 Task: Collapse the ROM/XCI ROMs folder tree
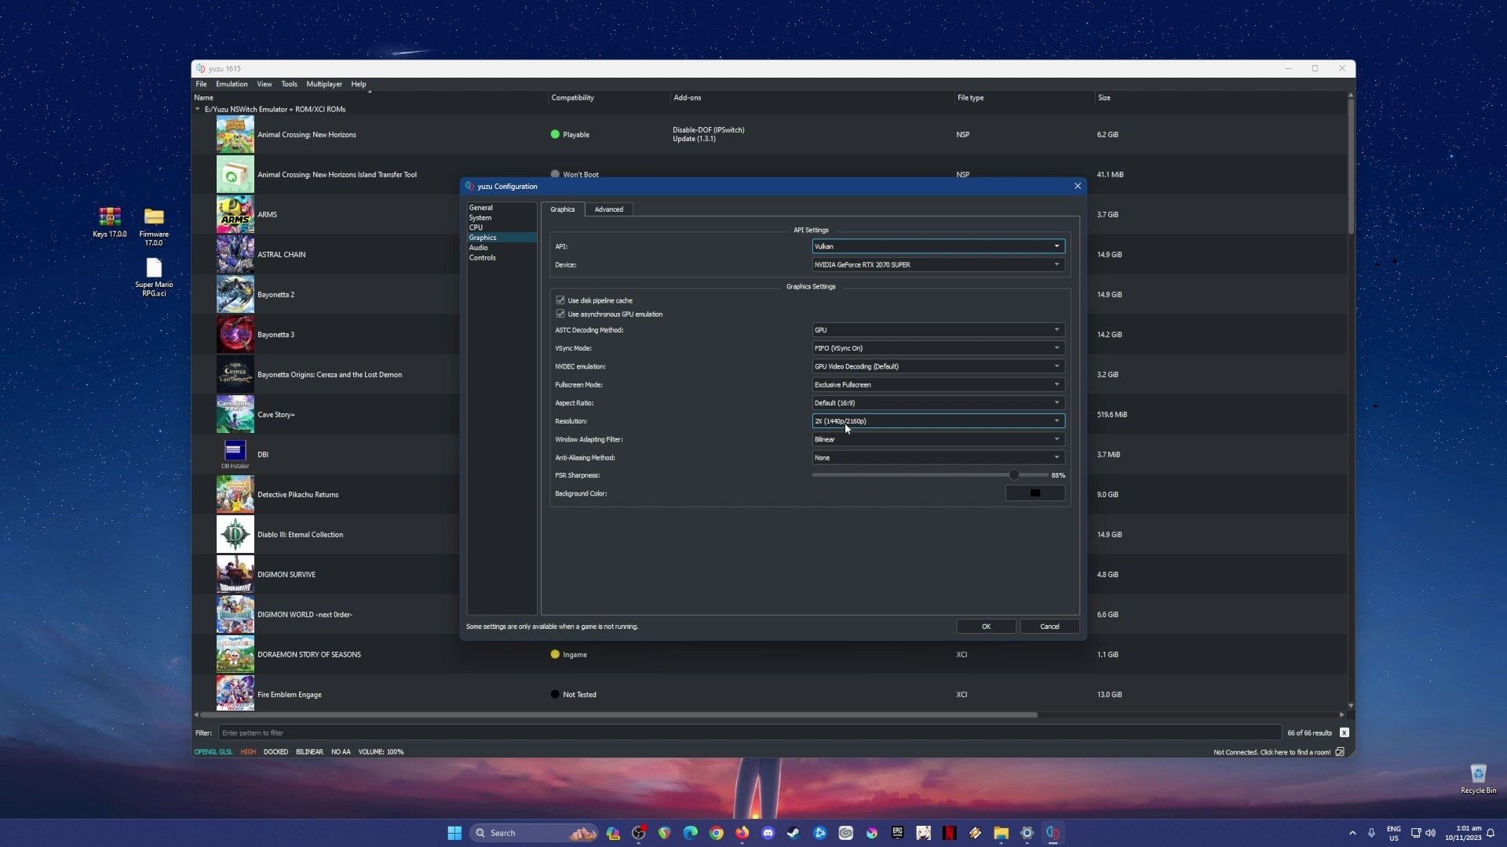198,109
